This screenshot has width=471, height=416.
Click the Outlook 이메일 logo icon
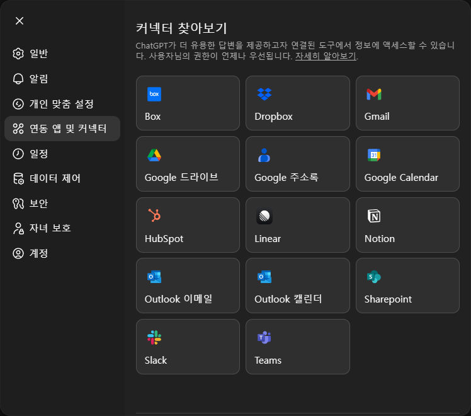coord(154,277)
